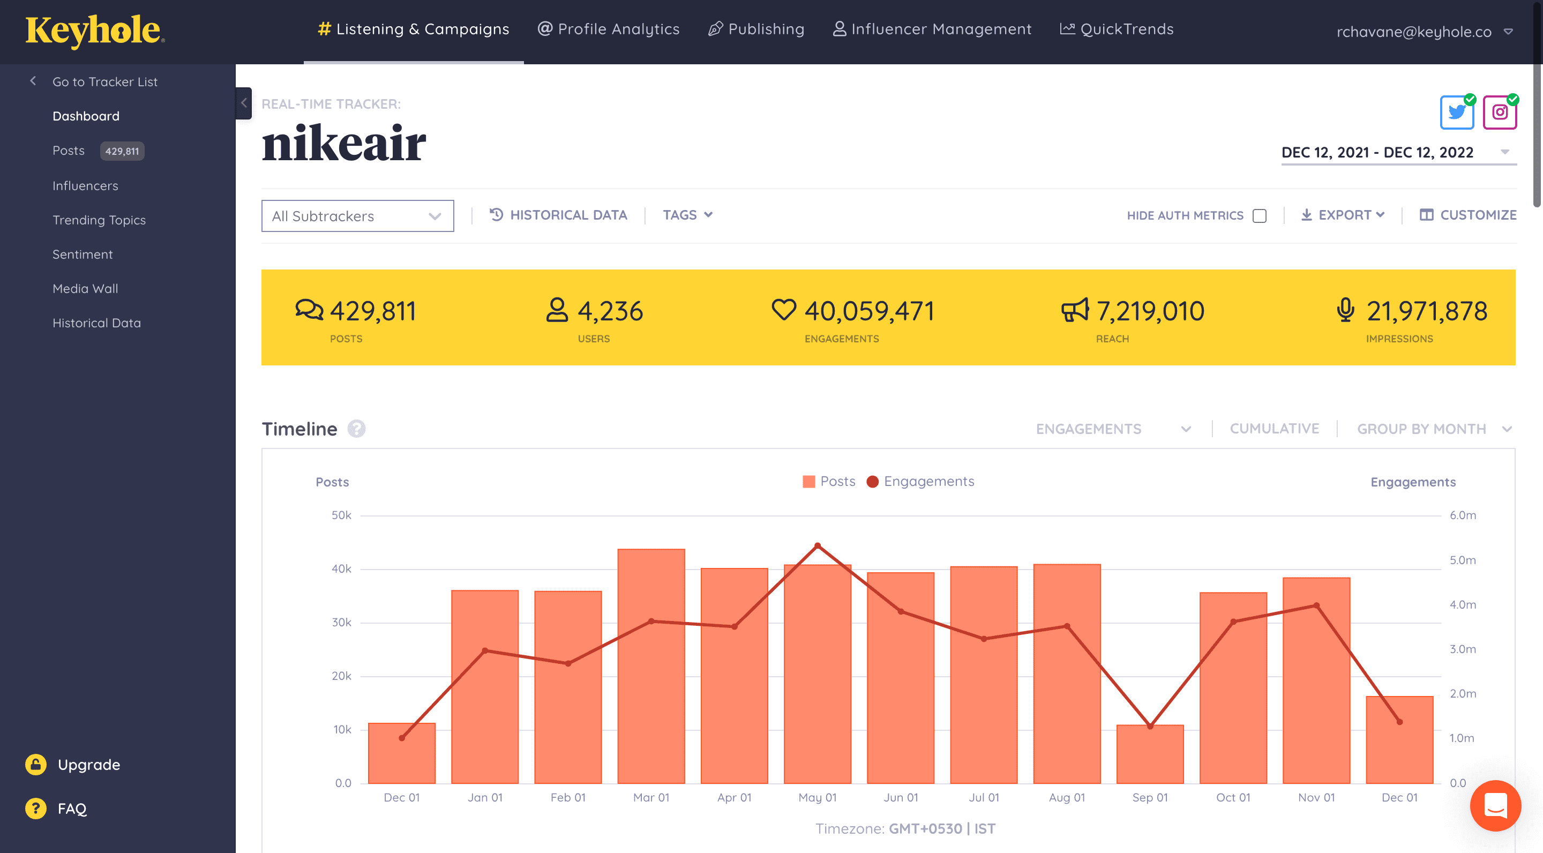
Task: Click the Upgrade button
Action: pos(89,762)
